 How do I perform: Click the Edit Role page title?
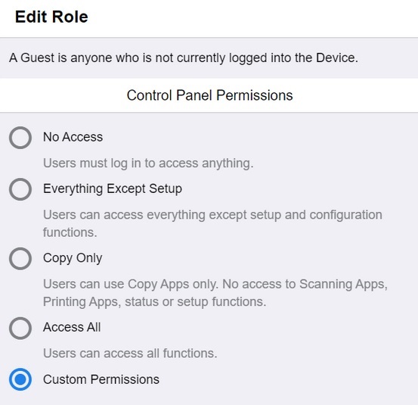[51, 17]
